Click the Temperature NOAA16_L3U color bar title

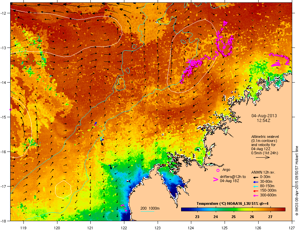click(232, 203)
